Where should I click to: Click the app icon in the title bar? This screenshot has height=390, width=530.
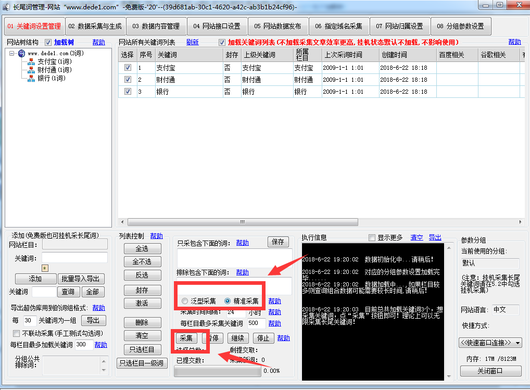point(7,7)
